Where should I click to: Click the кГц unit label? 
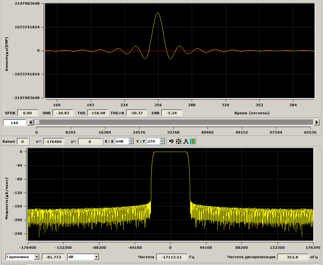pos(314,257)
